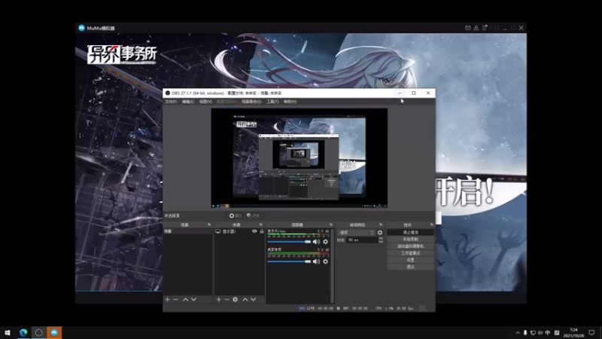Image resolution: width=602 pixels, height=339 pixels.
Task: Click the display monitor icon of 显示器1
Action: click(217, 231)
